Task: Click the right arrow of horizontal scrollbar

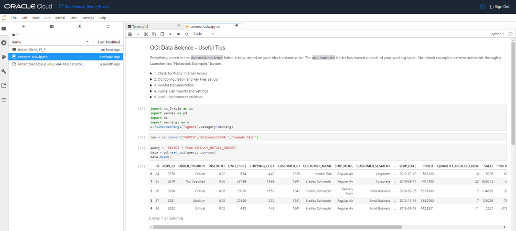Action: [x=505, y=227]
